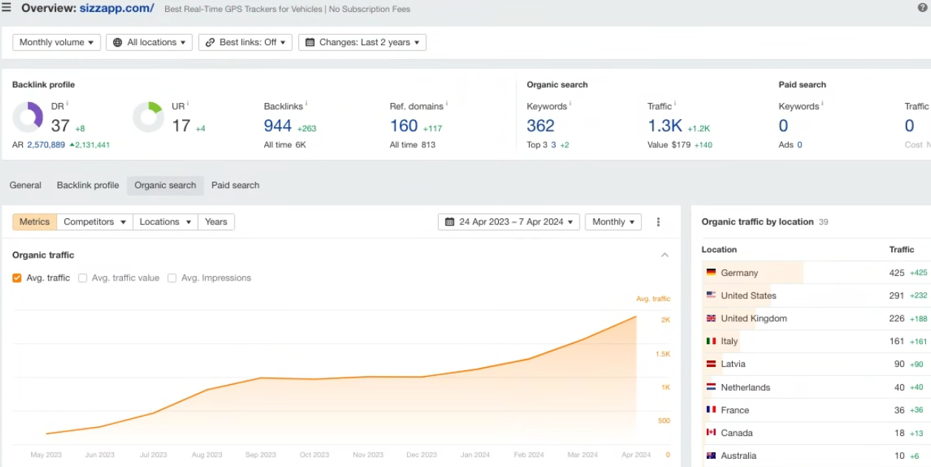Click the UR info icon
The height and width of the screenshot is (467, 931).
coord(187,104)
